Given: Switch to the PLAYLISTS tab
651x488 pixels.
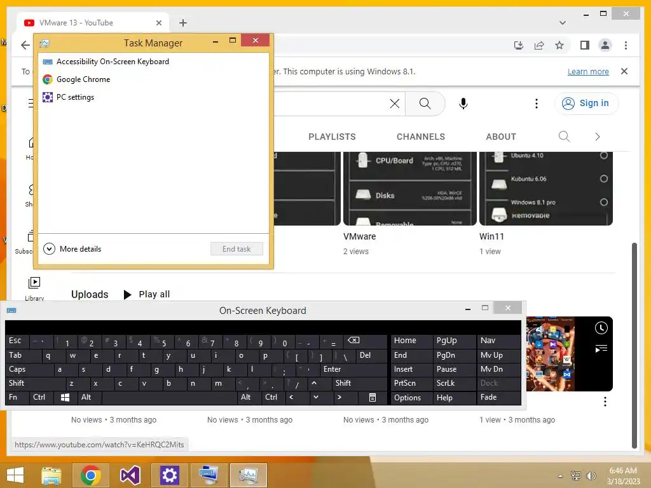Looking at the screenshot, I should [332, 137].
